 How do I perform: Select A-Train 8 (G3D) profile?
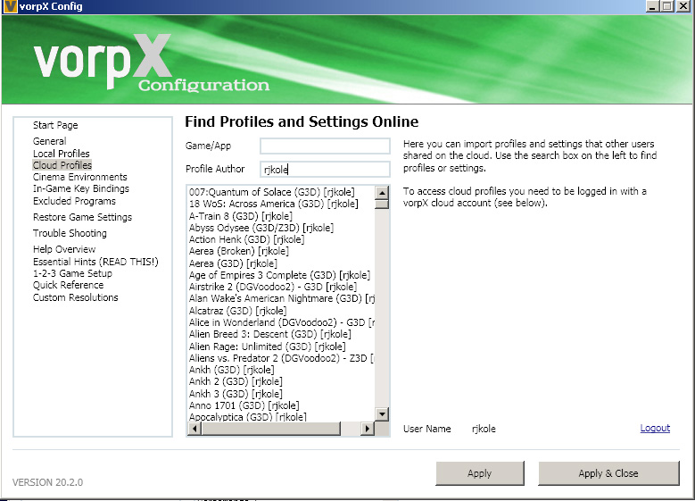point(241,216)
